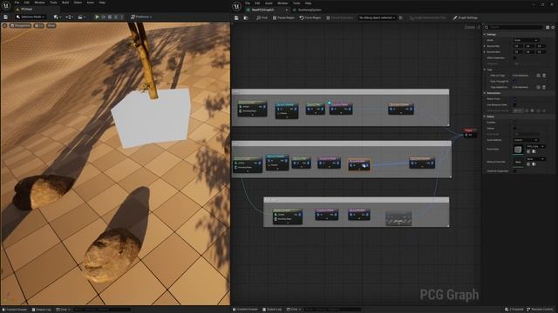Click the details panel search field
Viewport: 558px width, 313px height.
tap(515, 27)
